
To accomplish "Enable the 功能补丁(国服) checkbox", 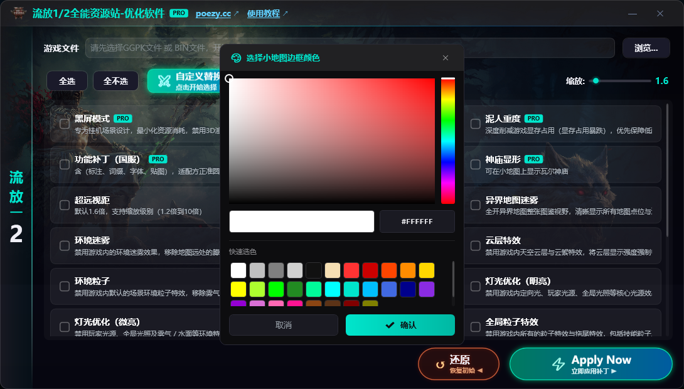I will 65,164.
